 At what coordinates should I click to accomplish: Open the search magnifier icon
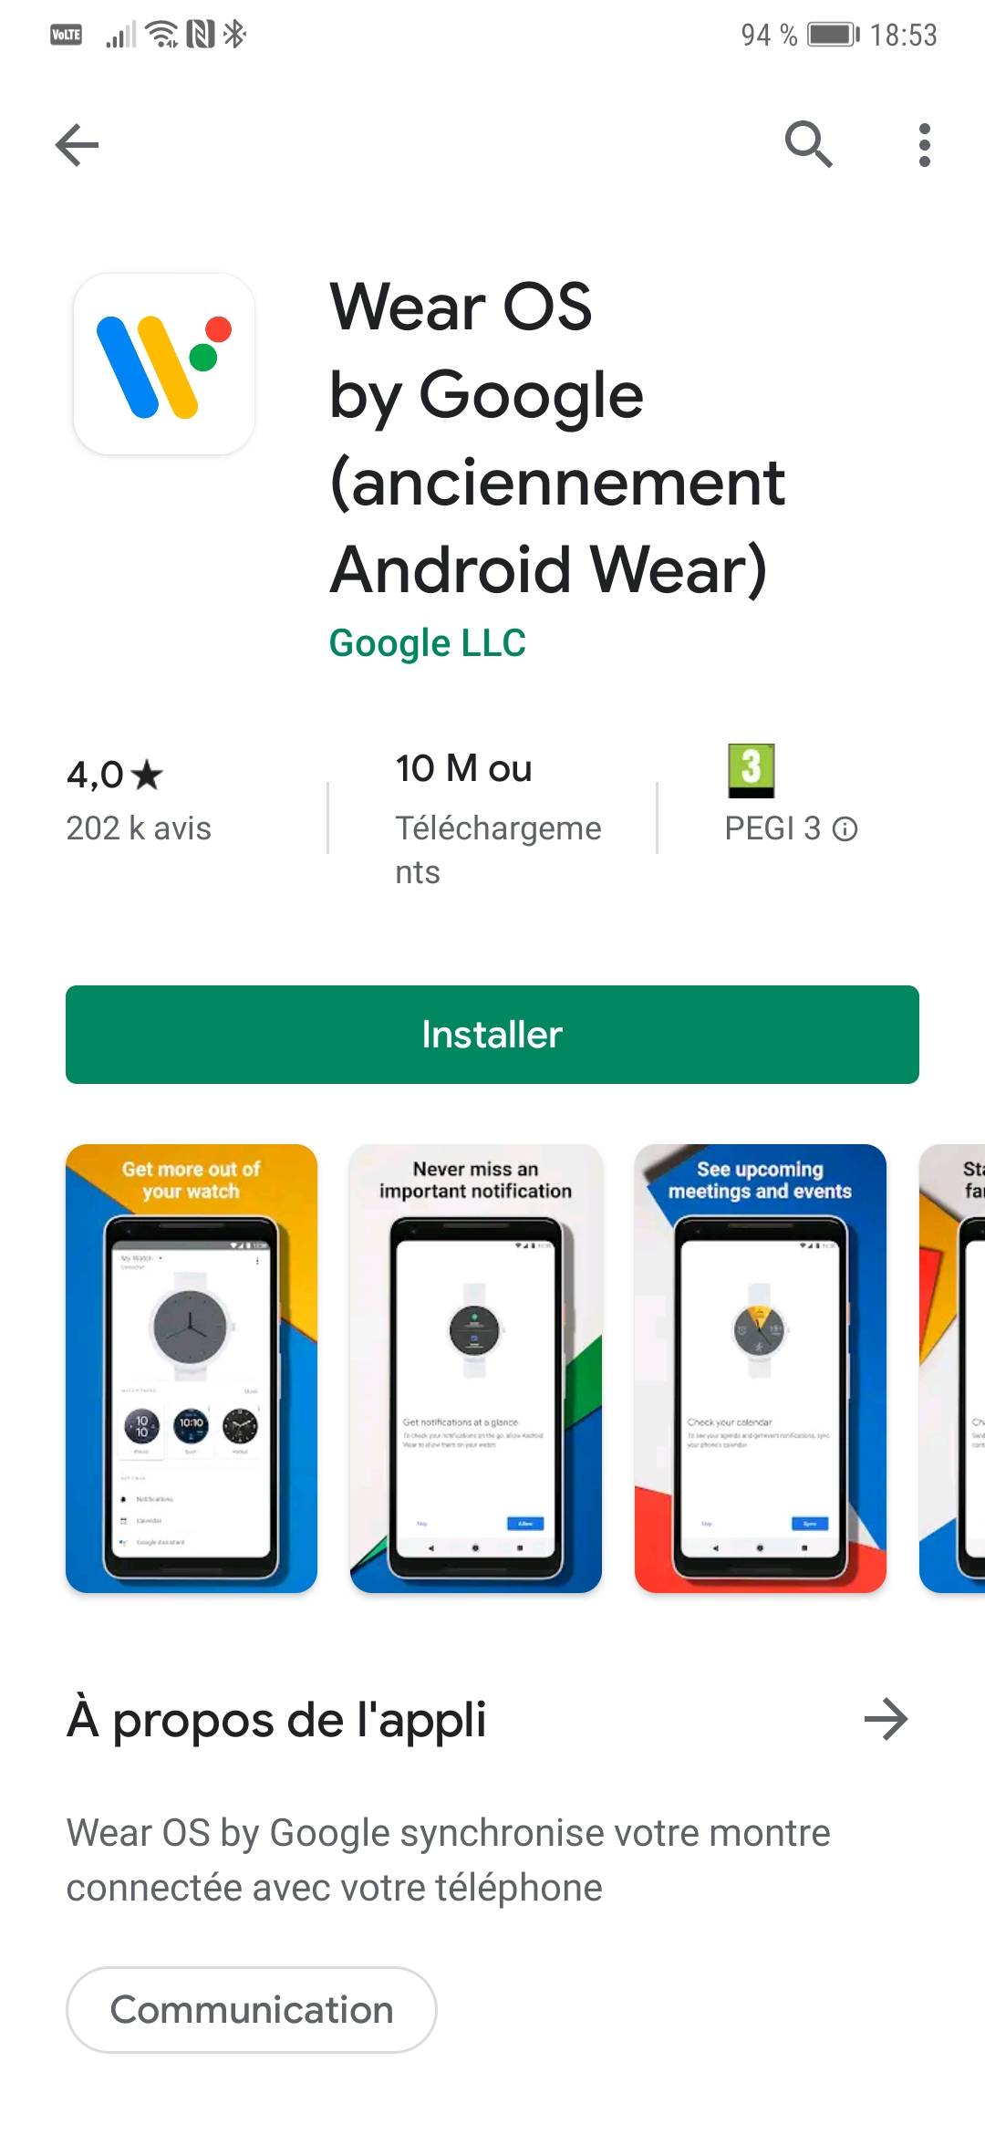pyautogui.click(x=809, y=144)
